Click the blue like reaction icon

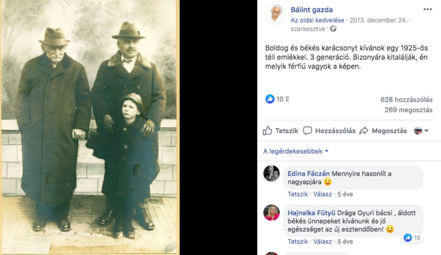click(x=270, y=99)
